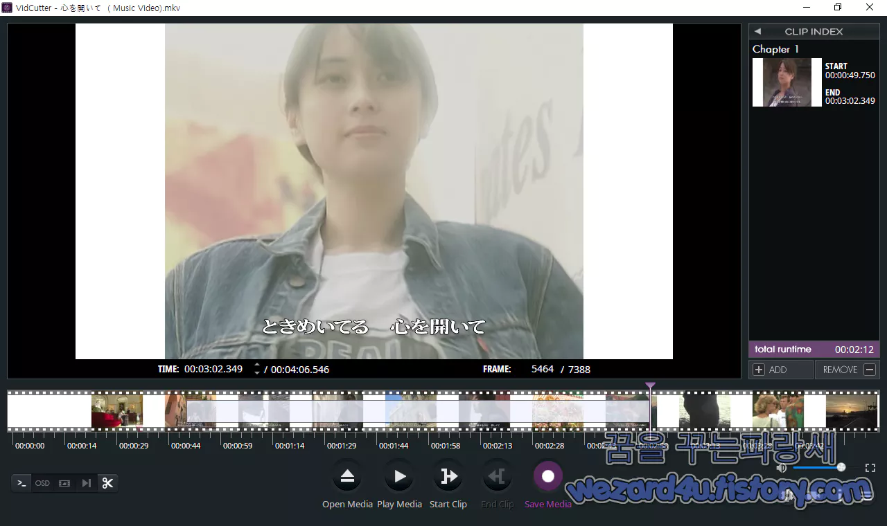Toggle timeline thumbnails filmstrip button
Image resolution: width=887 pixels, height=526 pixels.
64,483
